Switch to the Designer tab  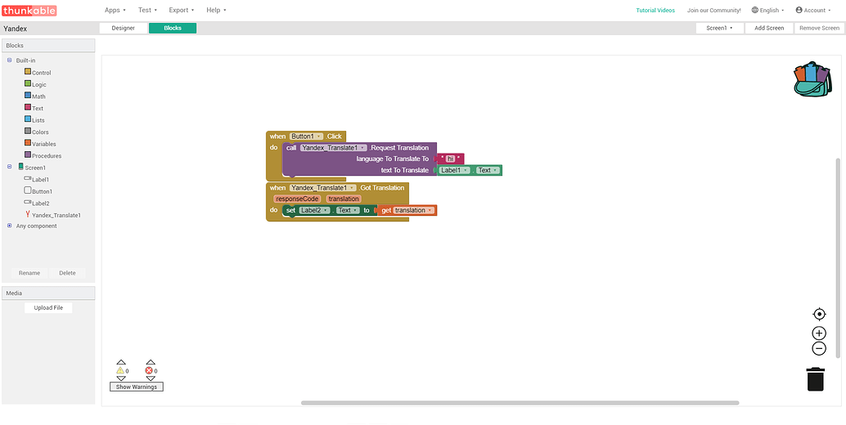pyautogui.click(x=124, y=28)
